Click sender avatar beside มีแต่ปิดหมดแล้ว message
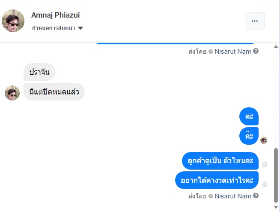This screenshot has width=280, height=213. click(12, 93)
